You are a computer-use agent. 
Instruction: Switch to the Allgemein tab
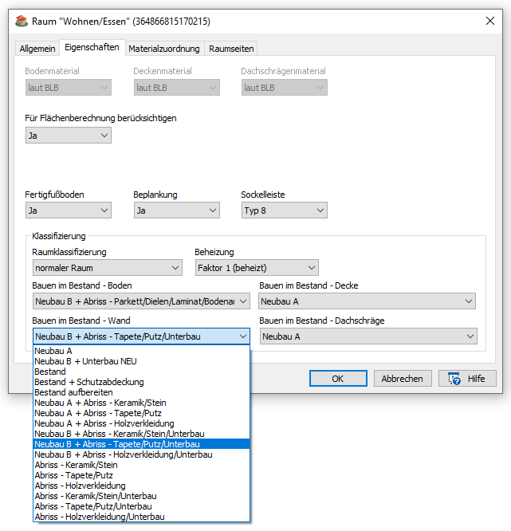pyautogui.click(x=37, y=49)
